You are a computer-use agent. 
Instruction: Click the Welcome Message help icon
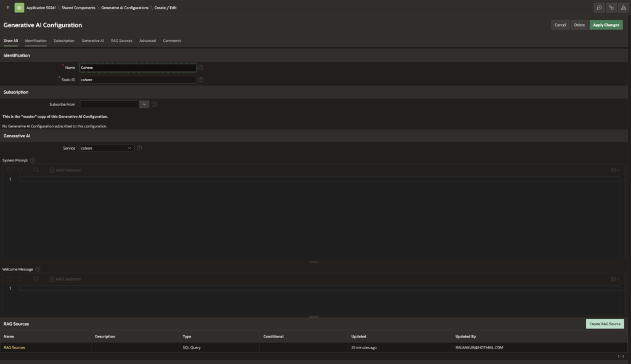38,269
